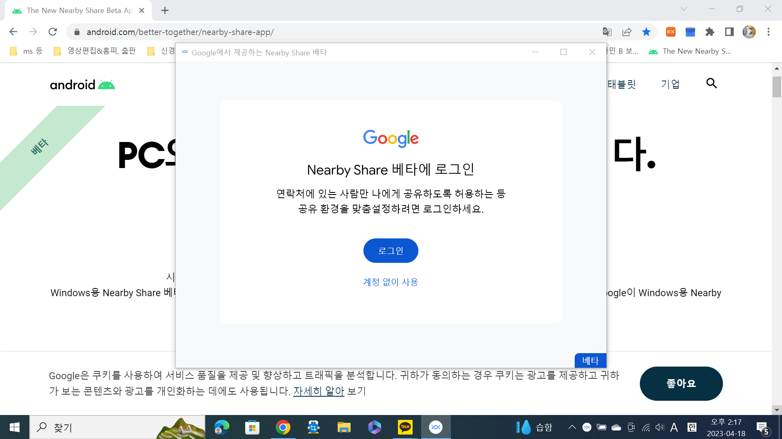Open the 태블릿 navigation item
The width and height of the screenshot is (782, 439).
tap(622, 84)
